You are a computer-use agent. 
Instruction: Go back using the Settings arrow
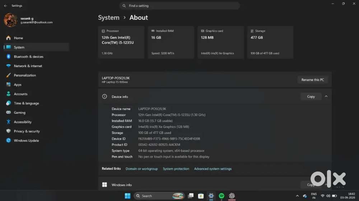5,6
